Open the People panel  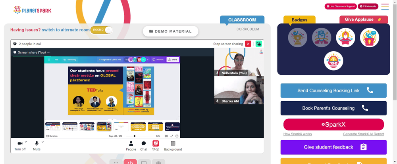click(131, 146)
